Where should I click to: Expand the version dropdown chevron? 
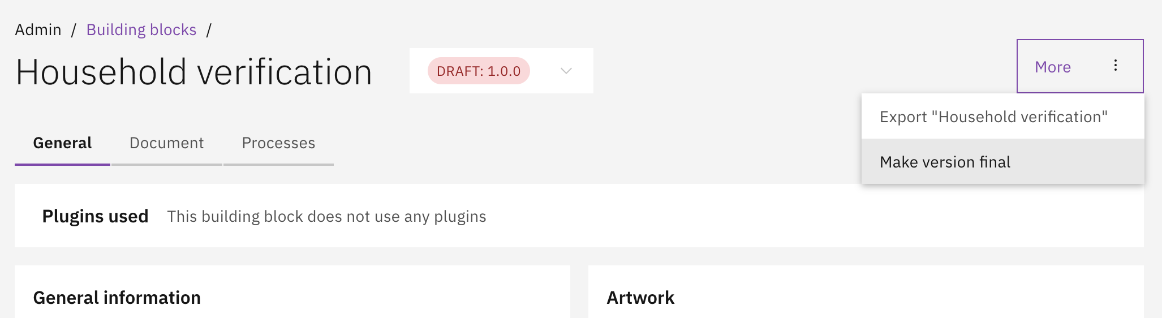pos(566,71)
